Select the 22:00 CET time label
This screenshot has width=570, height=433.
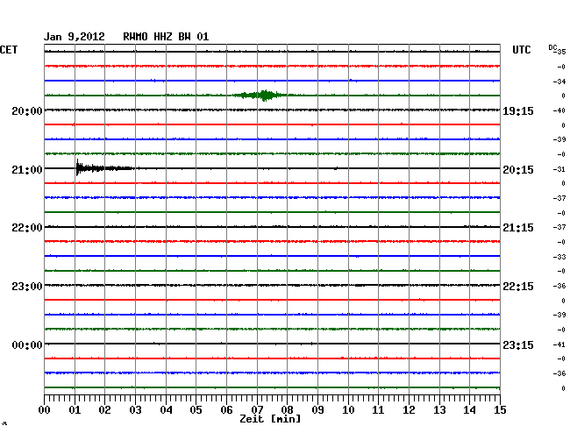click(27, 228)
